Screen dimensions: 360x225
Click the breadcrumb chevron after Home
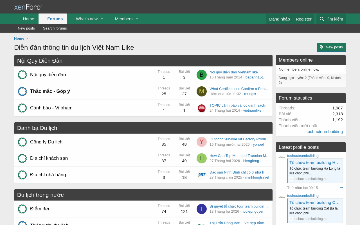tap(27, 39)
